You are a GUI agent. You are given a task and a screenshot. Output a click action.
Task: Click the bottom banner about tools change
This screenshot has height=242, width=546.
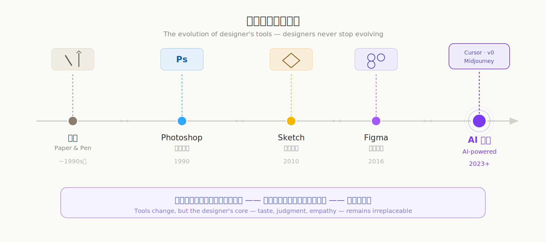coord(273,203)
